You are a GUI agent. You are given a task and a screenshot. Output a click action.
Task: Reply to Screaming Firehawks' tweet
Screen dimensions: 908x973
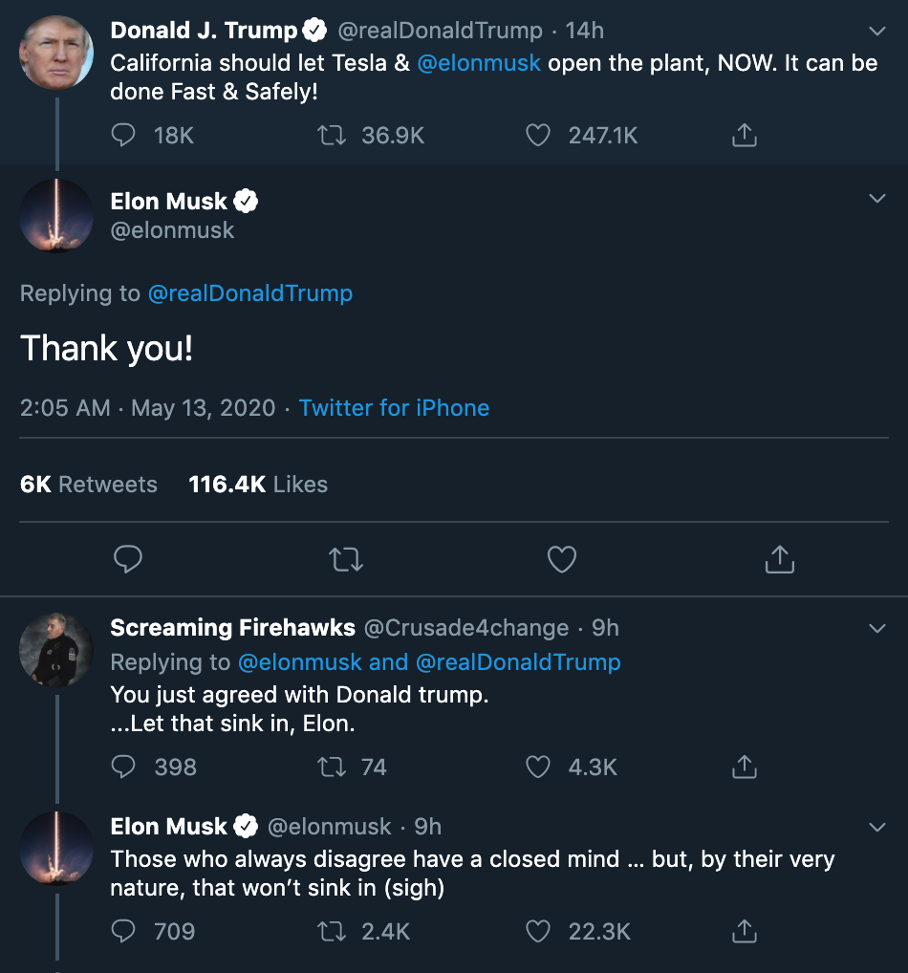click(124, 767)
